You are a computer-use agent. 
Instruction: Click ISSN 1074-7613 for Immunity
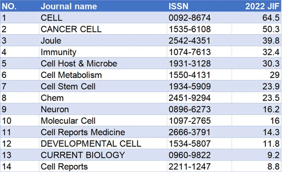point(199,52)
